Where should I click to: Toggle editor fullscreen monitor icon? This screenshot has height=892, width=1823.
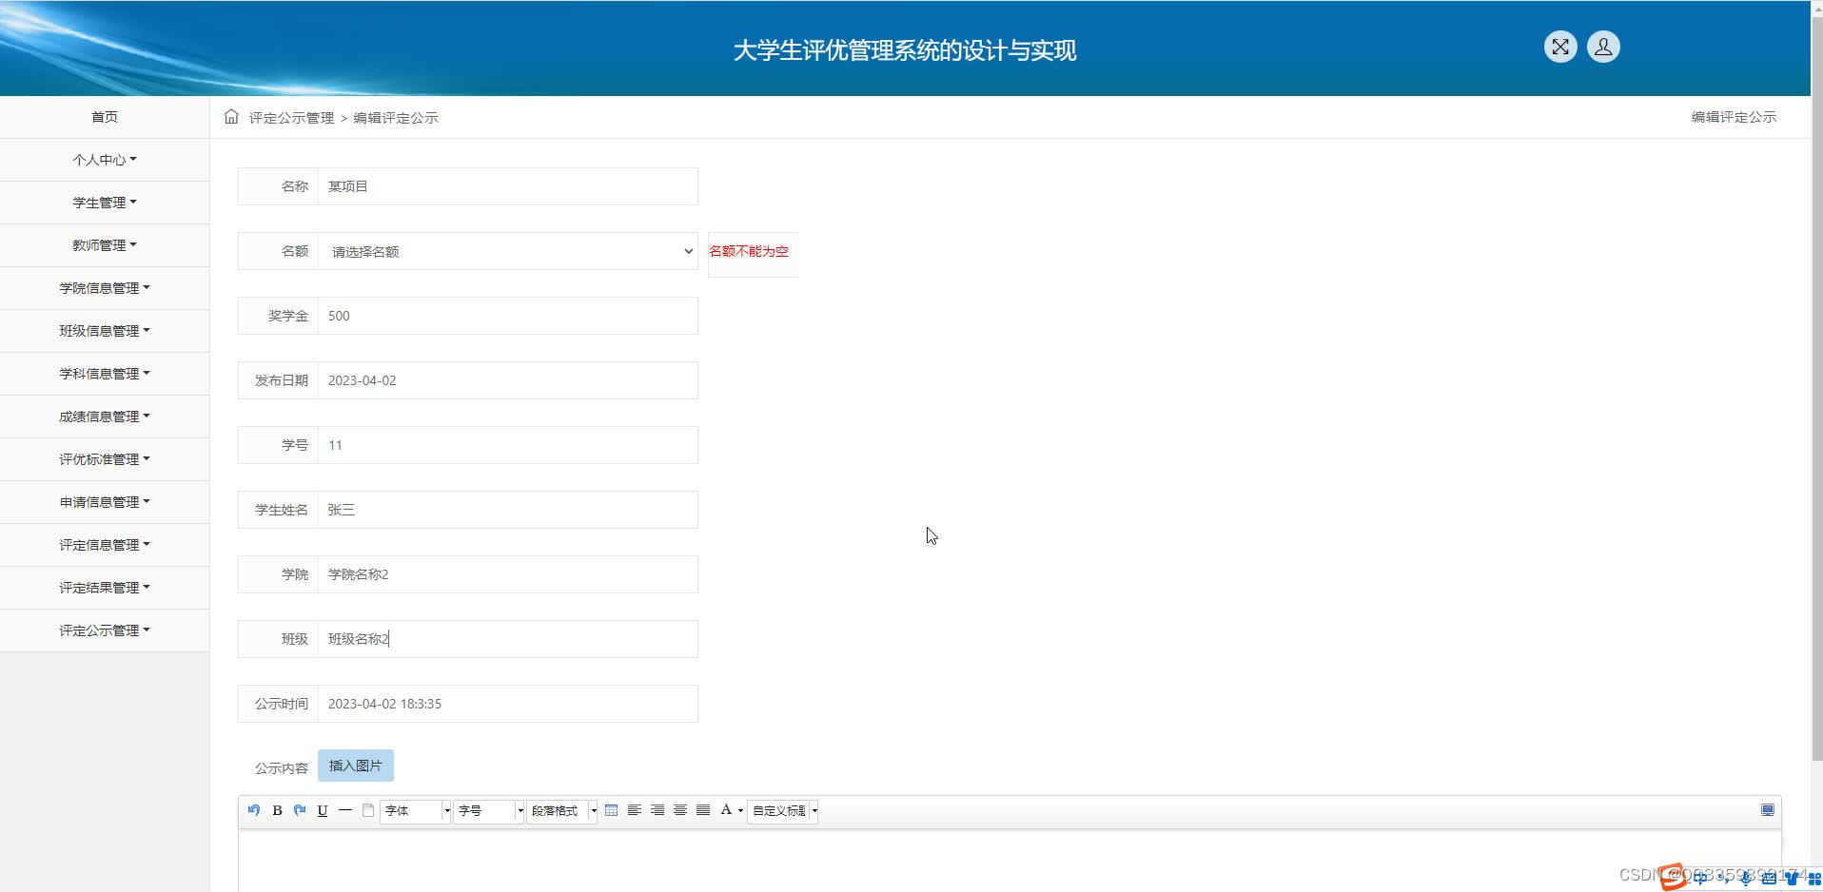[1768, 810]
